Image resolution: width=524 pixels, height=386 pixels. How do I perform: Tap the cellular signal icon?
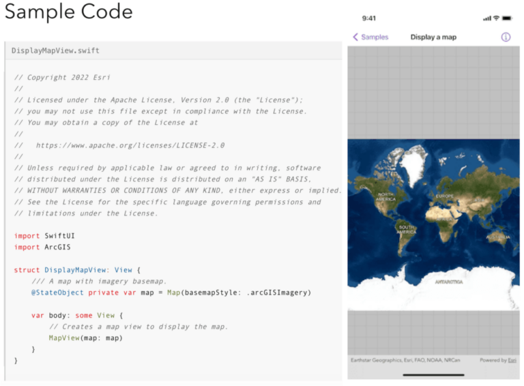click(487, 18)
